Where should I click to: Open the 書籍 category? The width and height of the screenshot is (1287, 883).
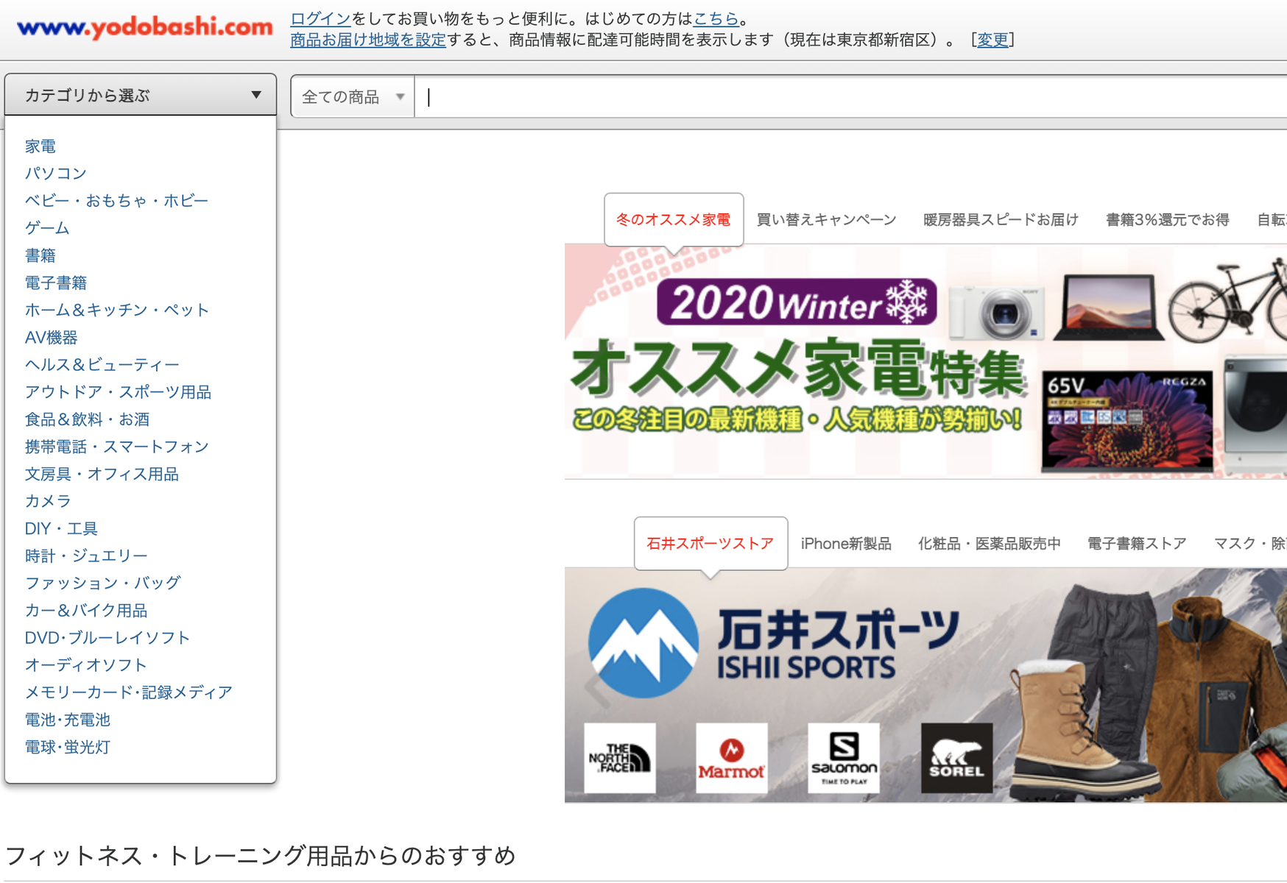(40, 255)
